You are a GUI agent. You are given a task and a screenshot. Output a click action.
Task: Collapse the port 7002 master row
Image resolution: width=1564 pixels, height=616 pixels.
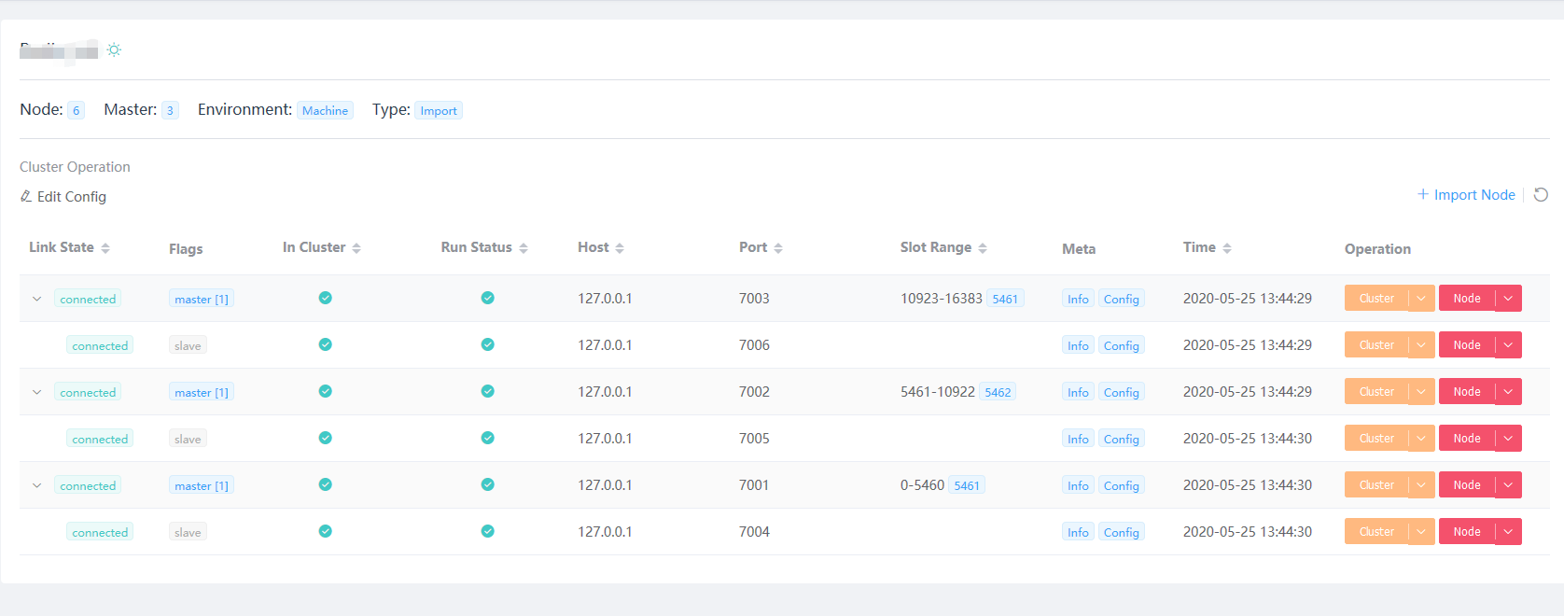tap(36, 392)
